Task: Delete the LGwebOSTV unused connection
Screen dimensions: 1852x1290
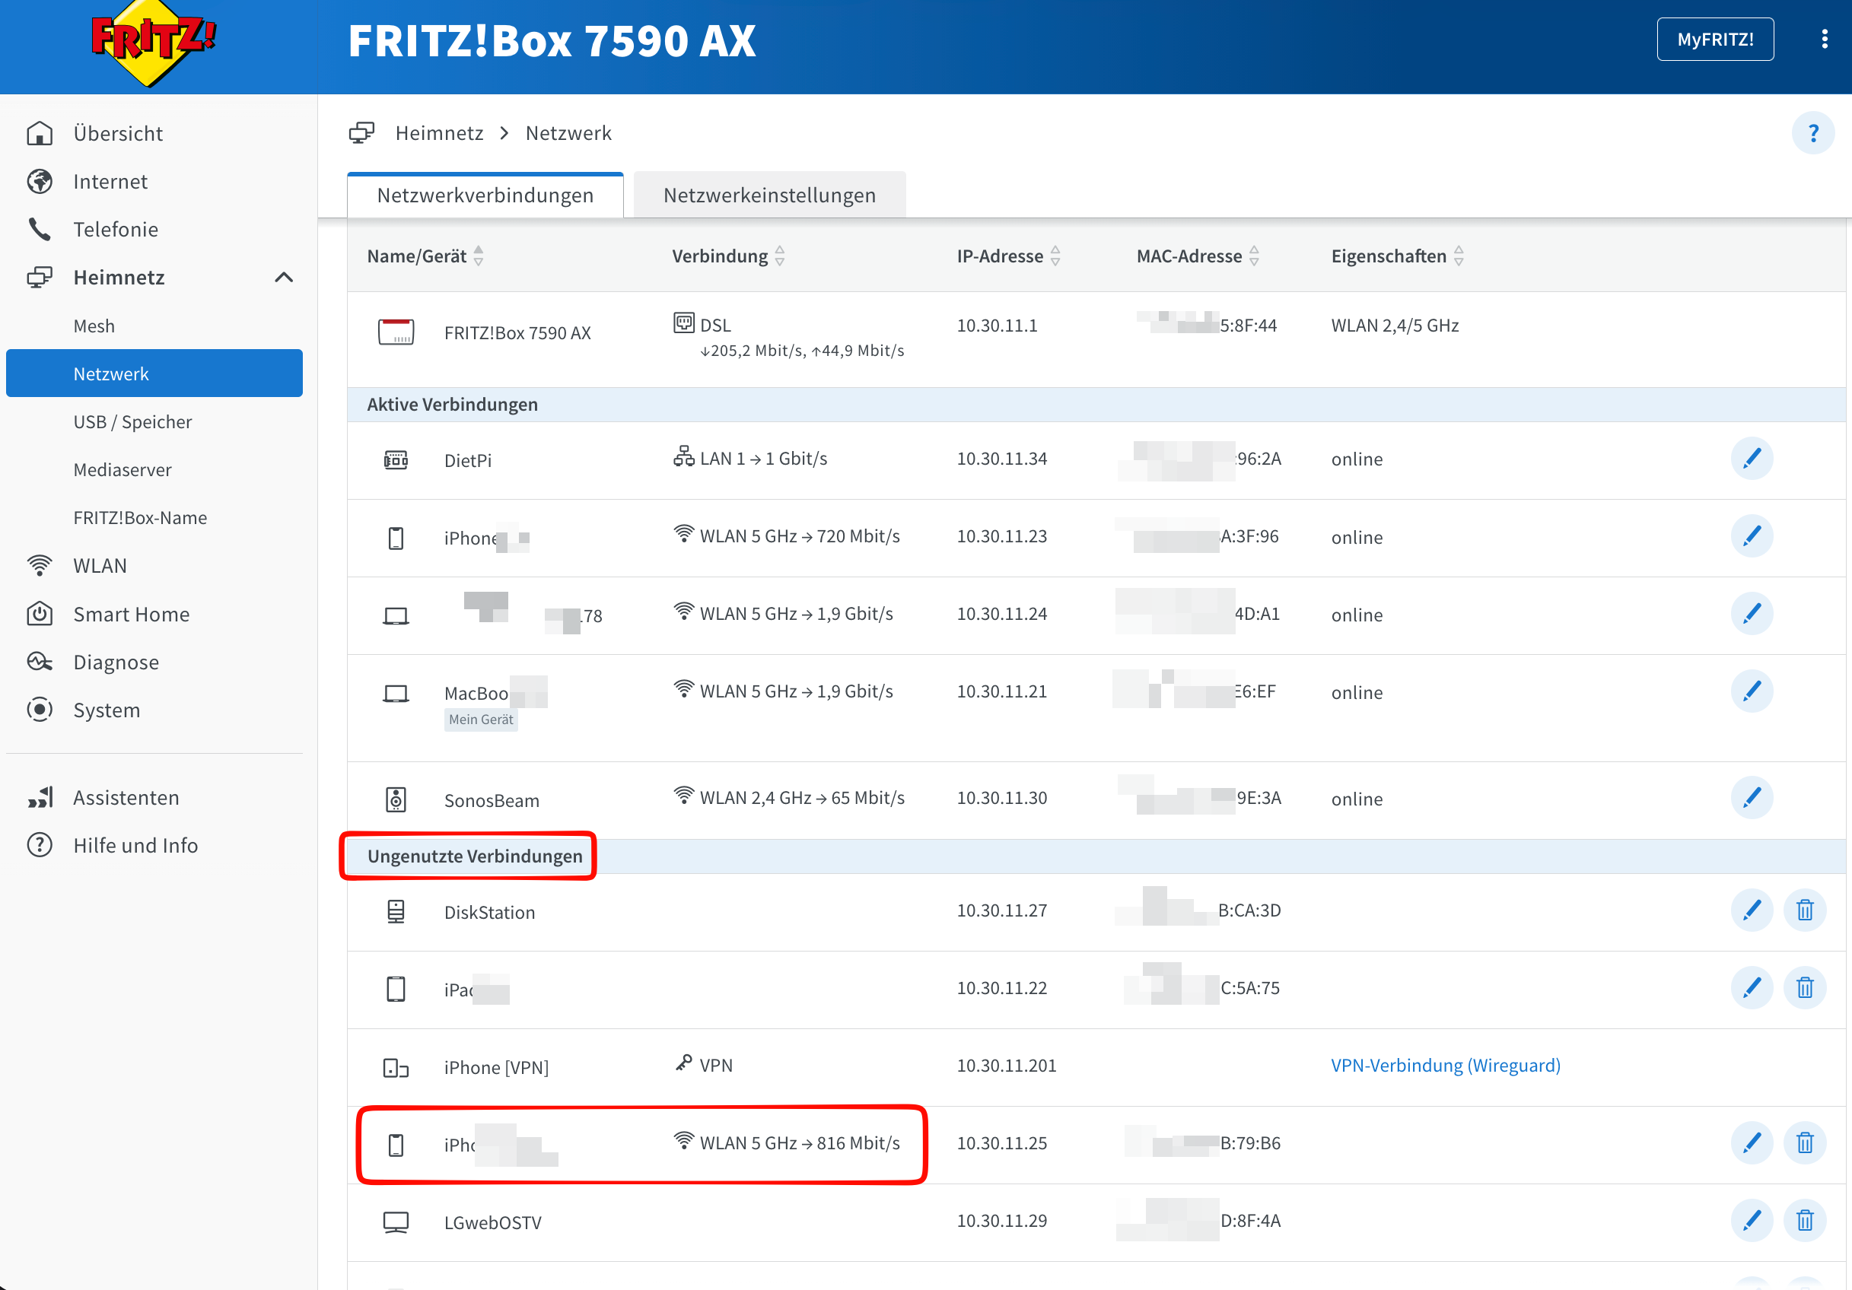Action: (x=1804, y=1221)
